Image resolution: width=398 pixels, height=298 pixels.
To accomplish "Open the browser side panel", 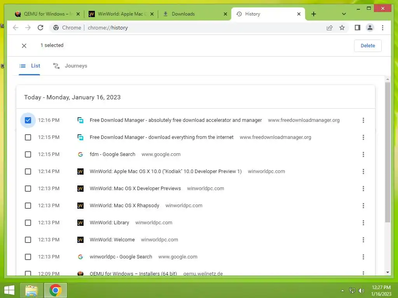I will click(x=358, y=28).
